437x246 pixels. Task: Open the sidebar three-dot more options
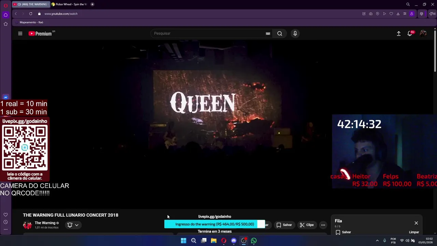pos(5,229)
